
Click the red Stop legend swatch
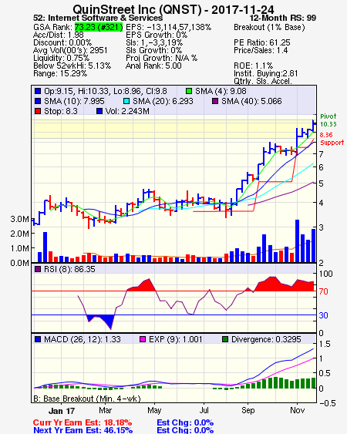[x=38, y=111]
